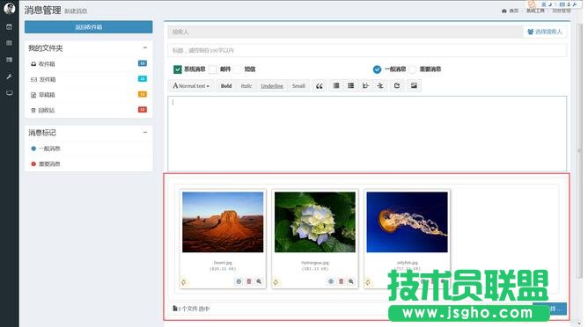
Task: Insert a blockquote with the quote icon
Action: pos(320,86)
